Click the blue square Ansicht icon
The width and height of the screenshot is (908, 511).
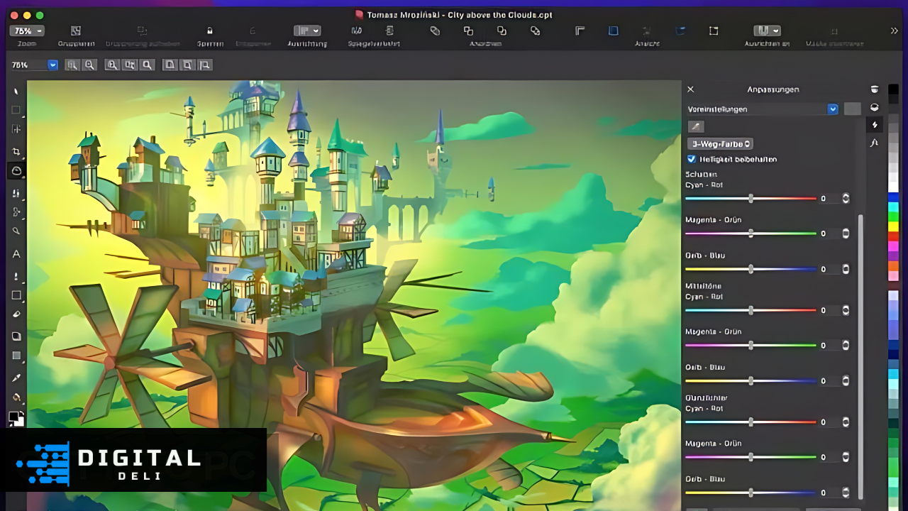[614, 31]
